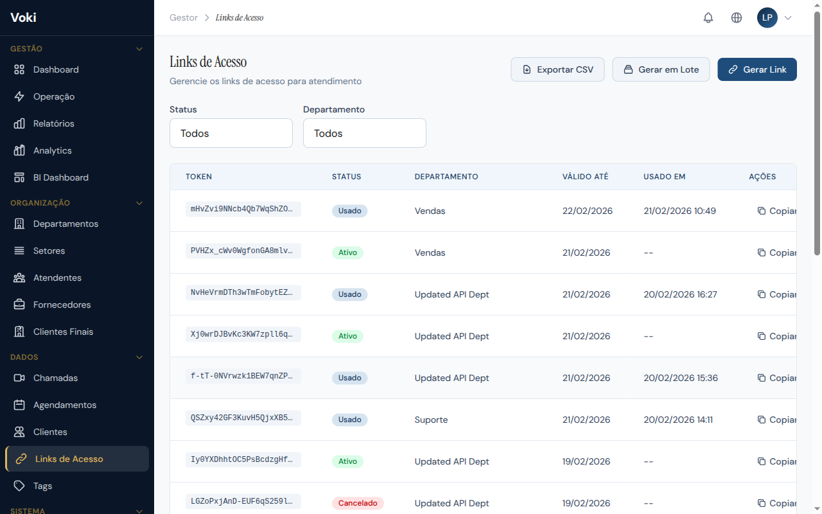Viewport: 822px width, 514px height.
Task: Click Gestor in the breadcrumb
Action: [x=184, y=17]
